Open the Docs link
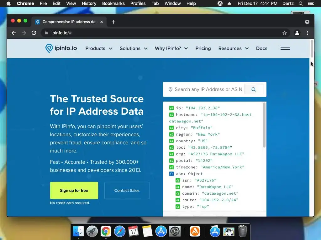 (262, 48)
